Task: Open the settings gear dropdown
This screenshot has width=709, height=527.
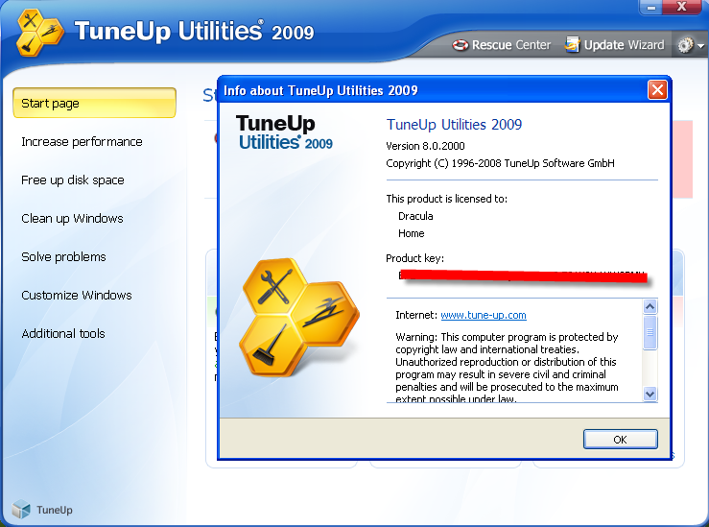Action: 691,45
